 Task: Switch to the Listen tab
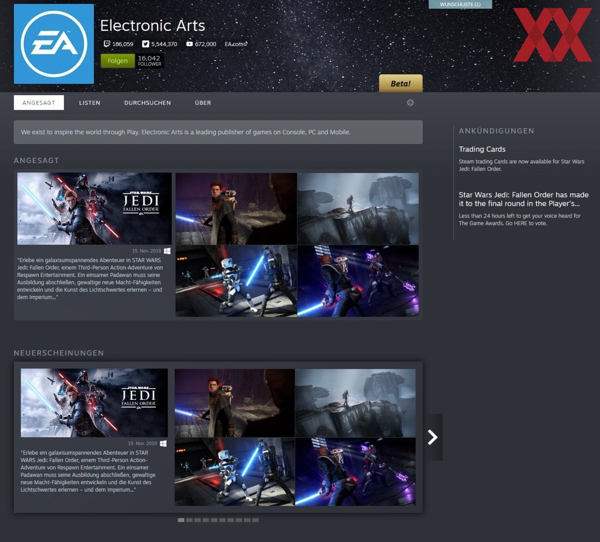click(90, 103)
